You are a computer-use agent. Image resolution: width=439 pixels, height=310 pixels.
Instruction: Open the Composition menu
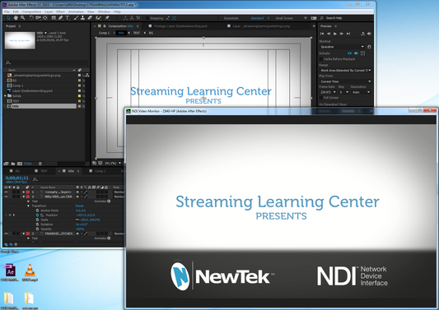pyautogui.click(x=31, y=12)
